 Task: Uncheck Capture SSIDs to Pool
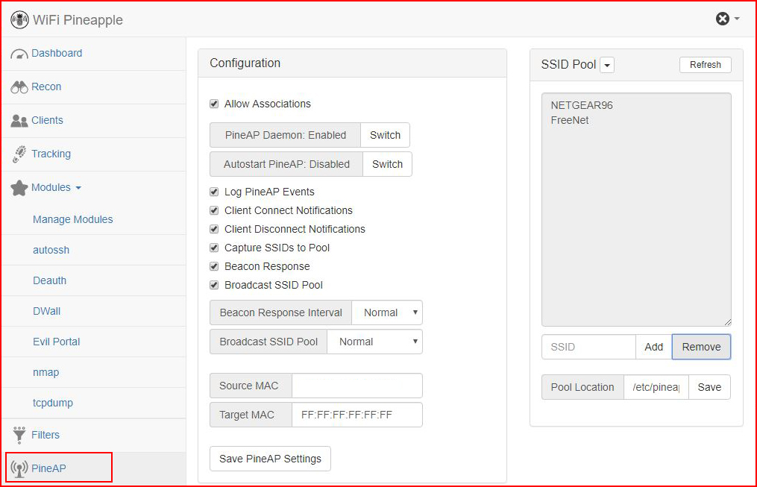214,248
